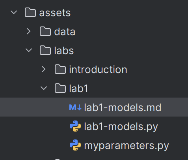Select the lab1 folder label

click(x=78, y=88)
